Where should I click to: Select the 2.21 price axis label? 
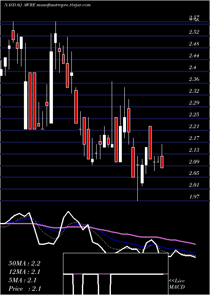194,126
